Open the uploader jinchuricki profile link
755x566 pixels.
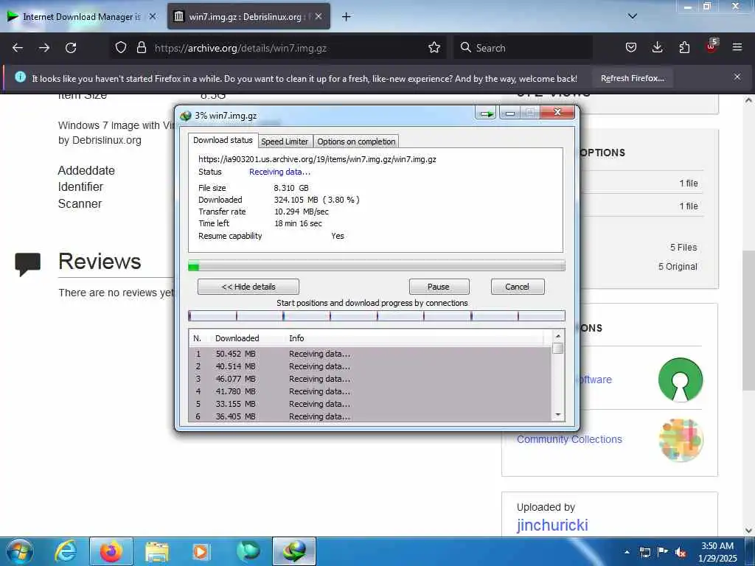tap(552, 525)
